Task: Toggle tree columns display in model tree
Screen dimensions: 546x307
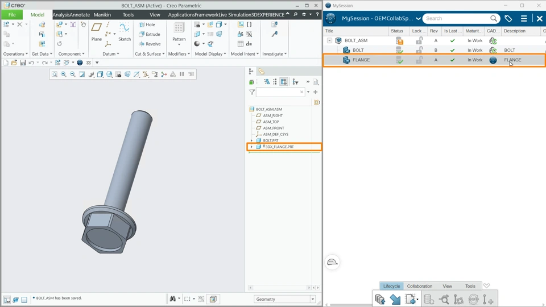Action: click(284, 82)
